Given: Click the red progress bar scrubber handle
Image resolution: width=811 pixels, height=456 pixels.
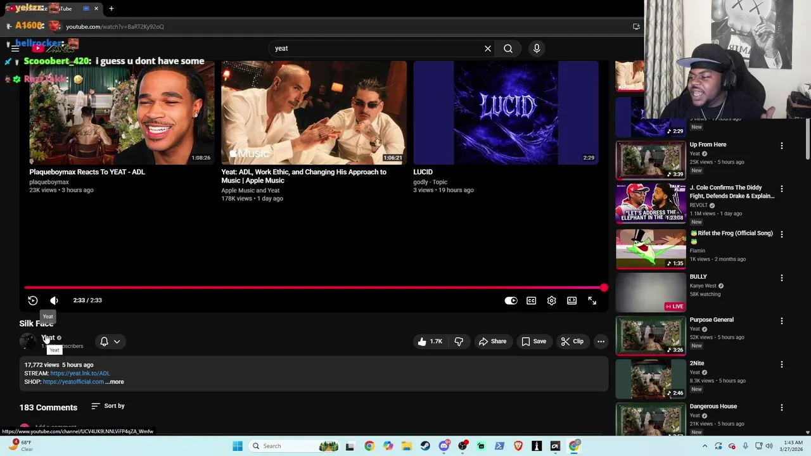Looking at the screenshot, I should coord(604,288).
